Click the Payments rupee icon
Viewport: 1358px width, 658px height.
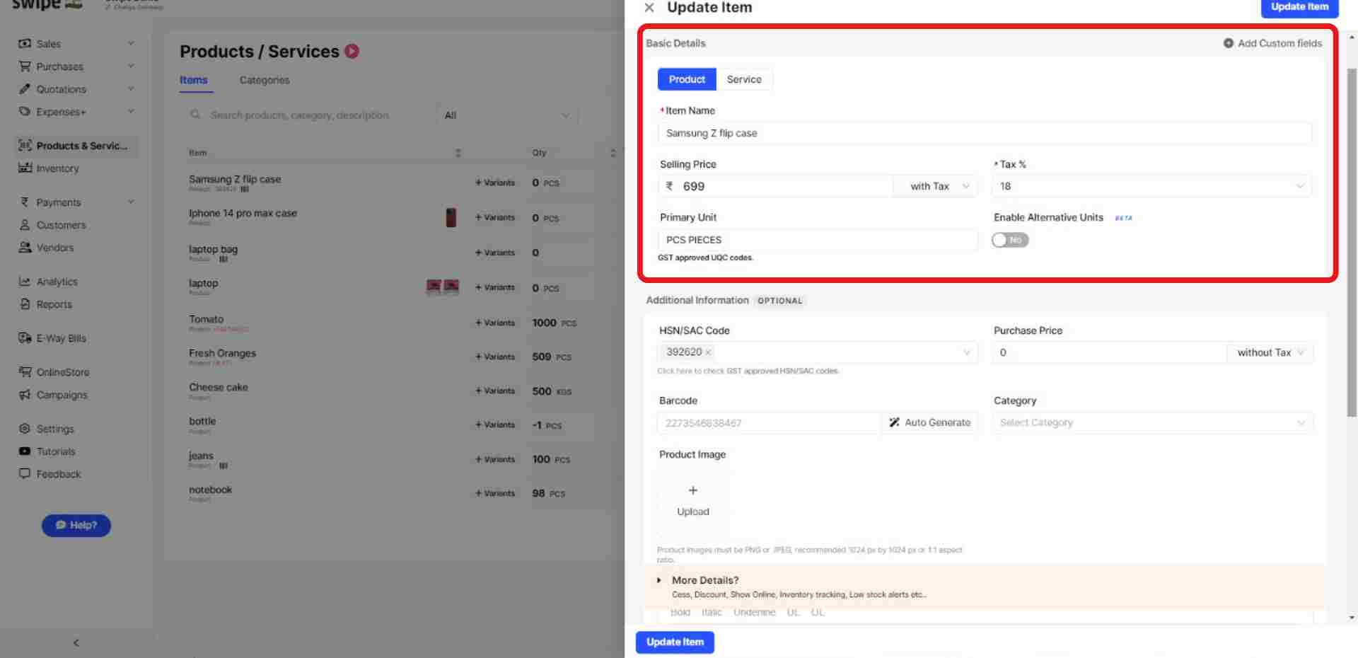pos(25,202)
